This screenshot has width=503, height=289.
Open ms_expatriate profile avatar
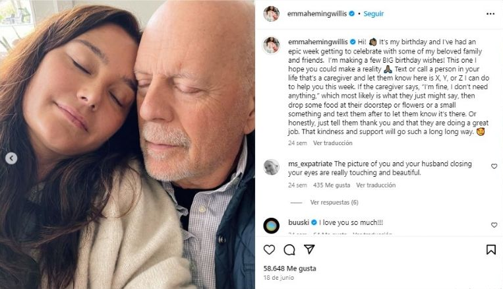pos(271,167)
